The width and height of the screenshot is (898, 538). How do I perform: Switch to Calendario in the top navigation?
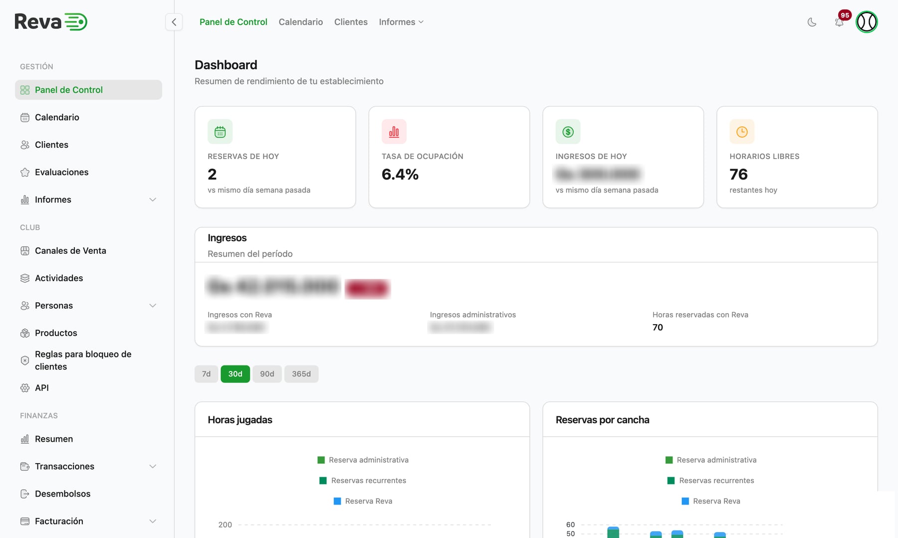(301, 22)
